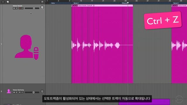Screen dimensions: 187x105
Task: Click the Verse Vocals pan knob
Action: point(42,7)
